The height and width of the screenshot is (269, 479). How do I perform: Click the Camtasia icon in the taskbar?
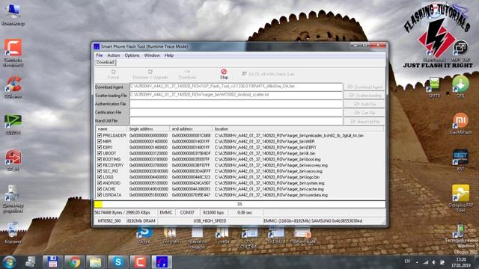pyautogui.click(x=140, y=262)
